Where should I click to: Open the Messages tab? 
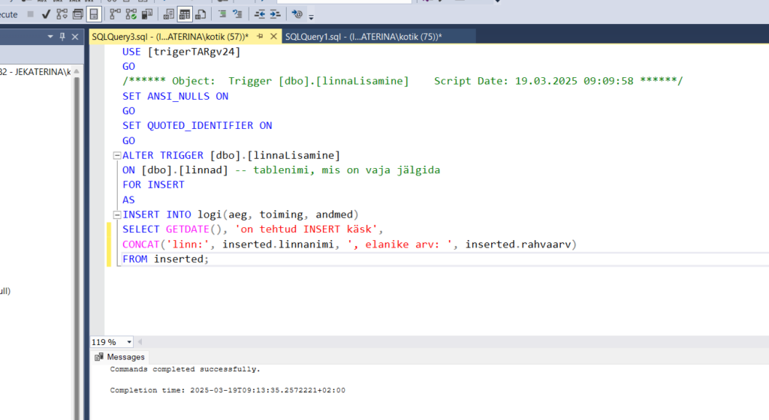coord(119,357)
